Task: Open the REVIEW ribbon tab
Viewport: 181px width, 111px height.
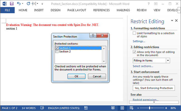Action: click(142, 10)
